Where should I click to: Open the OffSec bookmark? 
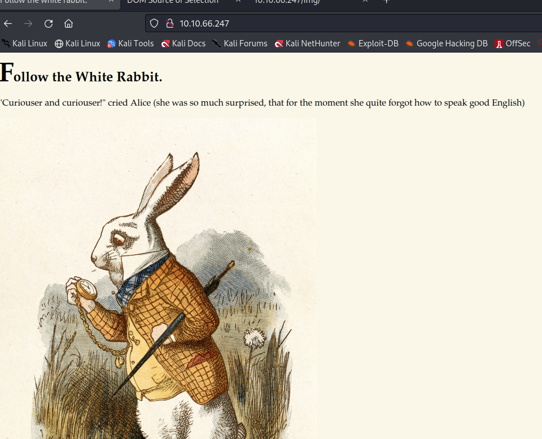513,44
